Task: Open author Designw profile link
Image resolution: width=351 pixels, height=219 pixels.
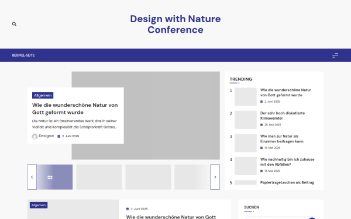Action: [46, 136]
